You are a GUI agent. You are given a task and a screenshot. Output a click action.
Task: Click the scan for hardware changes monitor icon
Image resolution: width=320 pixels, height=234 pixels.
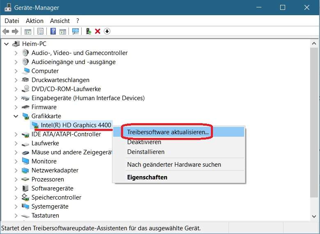75,31
